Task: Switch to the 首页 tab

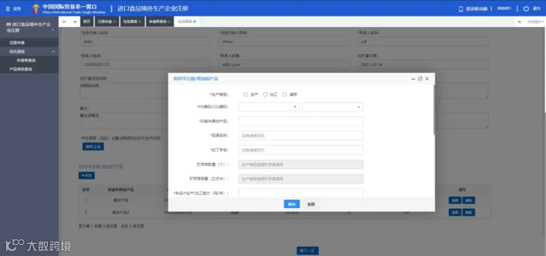Action: 87,22
